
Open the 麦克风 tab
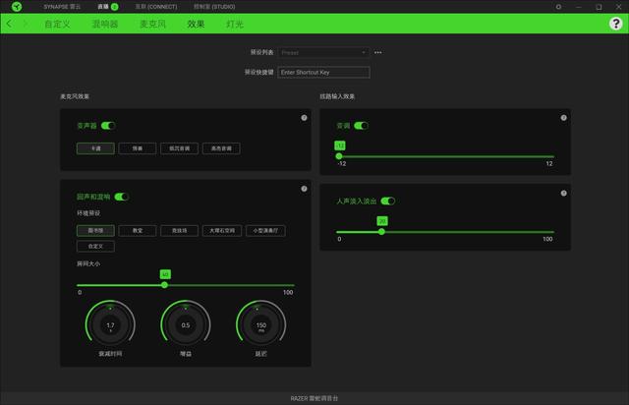click(153, 24)
